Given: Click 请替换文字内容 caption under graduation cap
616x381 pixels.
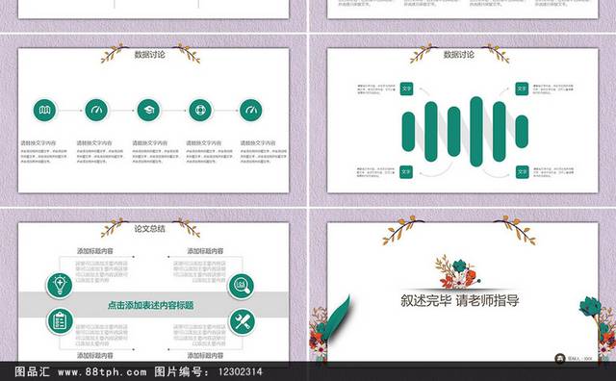Looking at the screenshot, I should pyautogui.click(x=150, y=143).
